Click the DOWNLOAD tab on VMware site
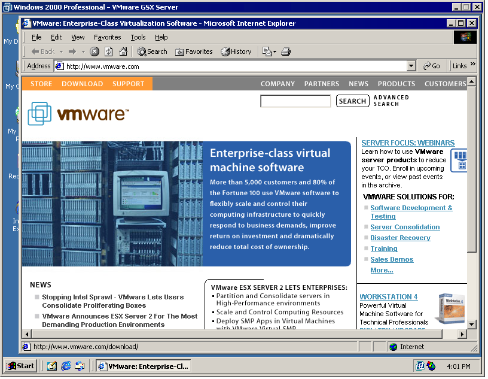The width and height of the screenshot is (488, 379). point(82,84)
